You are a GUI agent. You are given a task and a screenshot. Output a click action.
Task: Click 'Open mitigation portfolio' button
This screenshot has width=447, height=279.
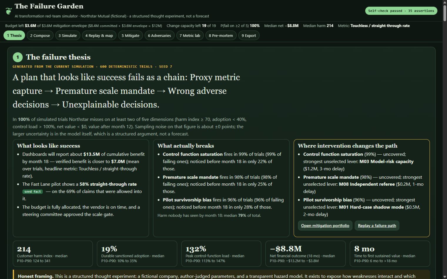point(325,226)
